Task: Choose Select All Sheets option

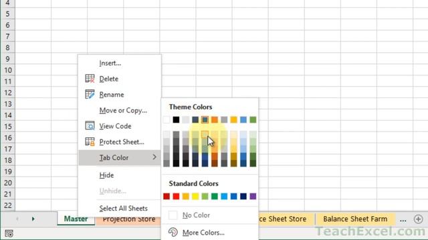Action: (x=123, y=209)
